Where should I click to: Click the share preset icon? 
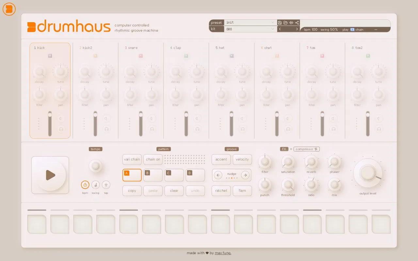tap(297, 23)
